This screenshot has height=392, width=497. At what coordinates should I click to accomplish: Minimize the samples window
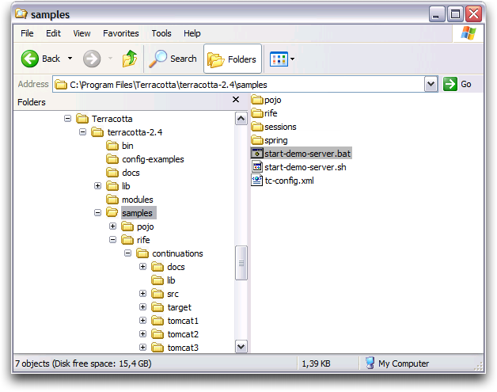(437, 14)
